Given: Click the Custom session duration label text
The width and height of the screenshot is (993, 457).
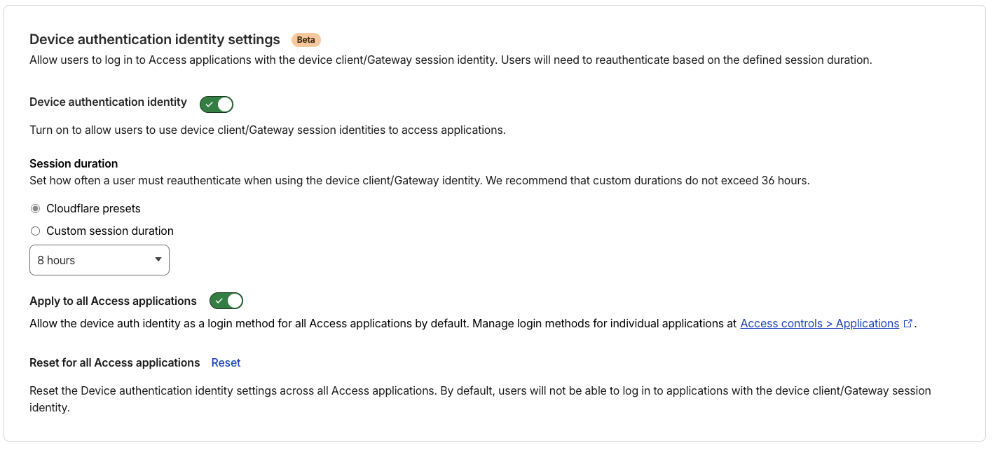Looking at the screenshot, I should pos(110,231).
